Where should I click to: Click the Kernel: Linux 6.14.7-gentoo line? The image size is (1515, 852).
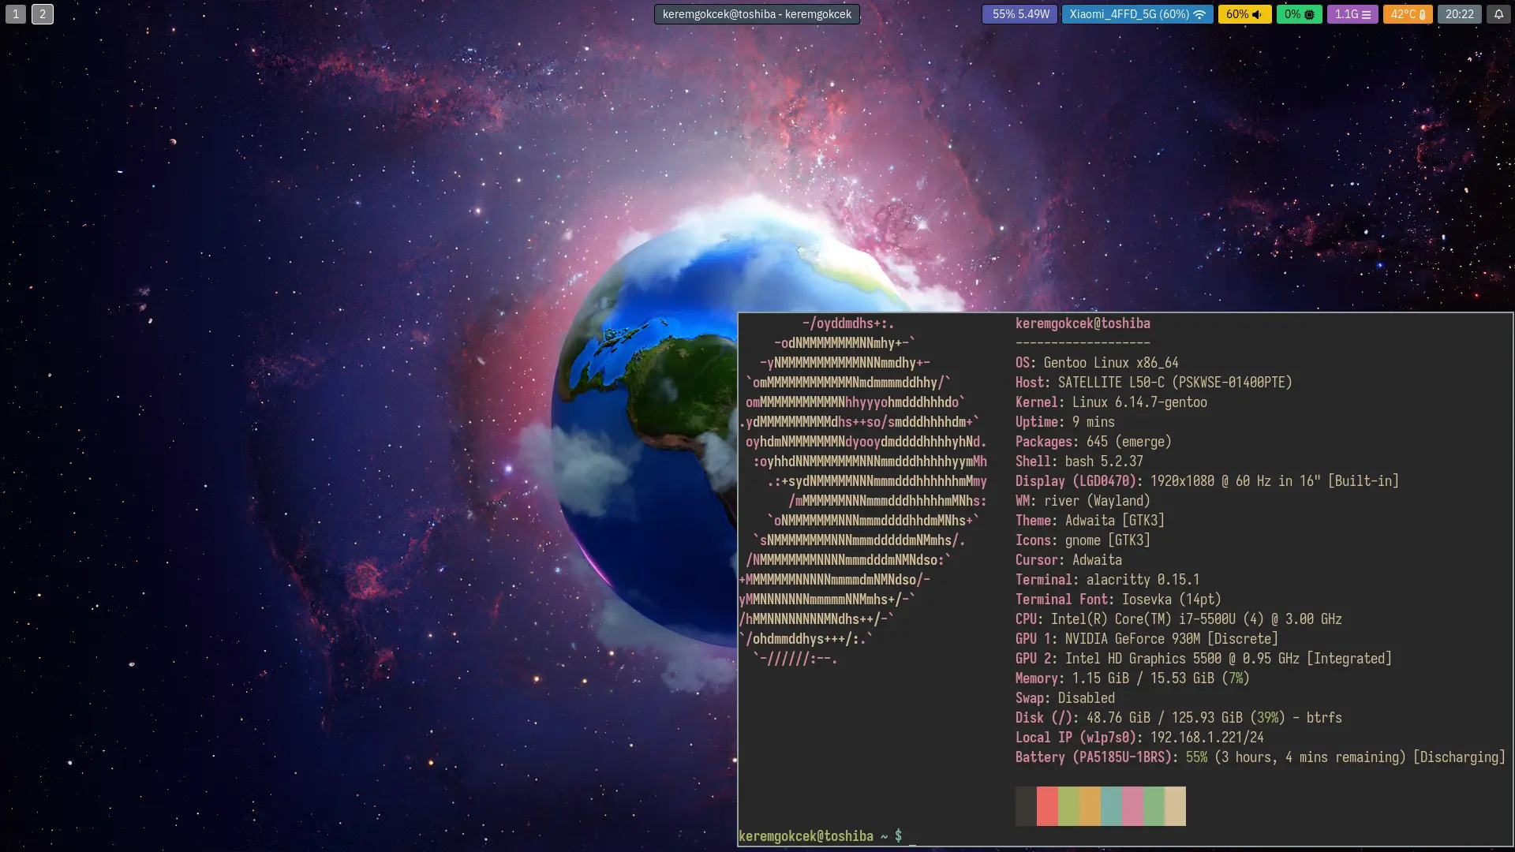pos(1111,402)
